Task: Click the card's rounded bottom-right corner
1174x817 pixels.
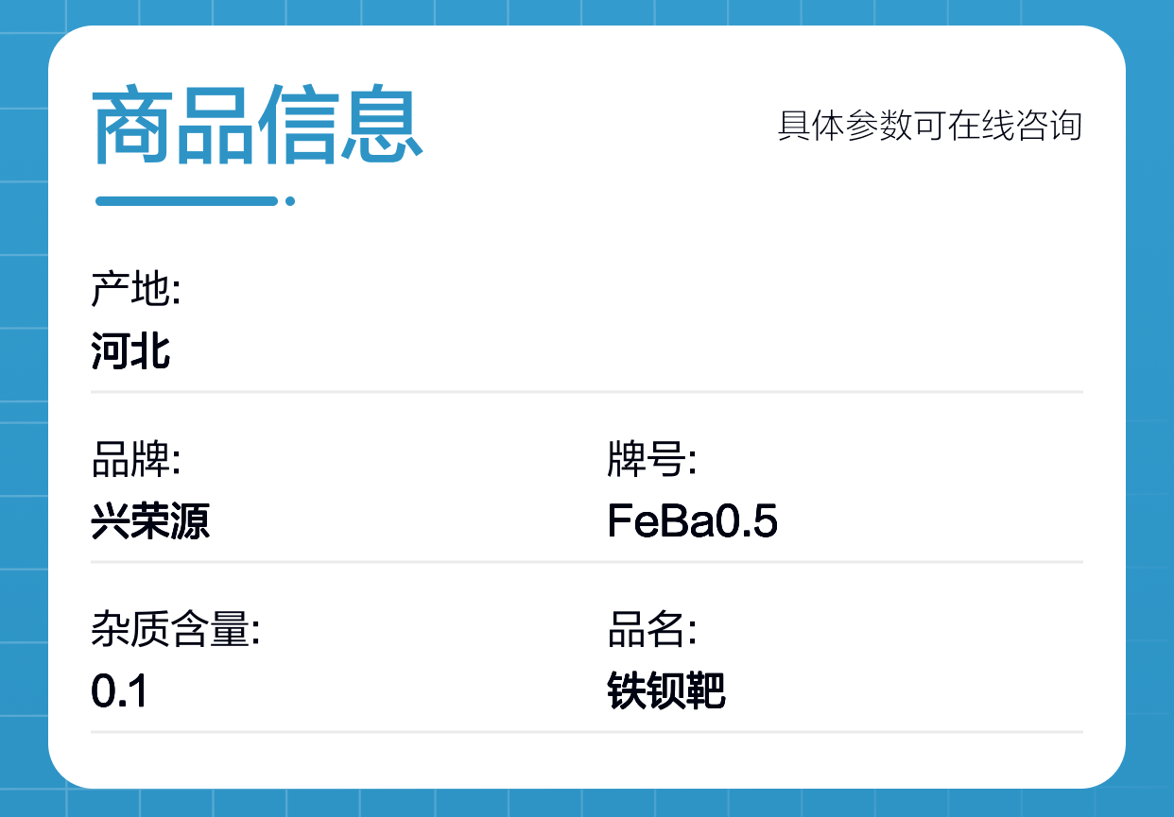Action: pos(1108,771)
